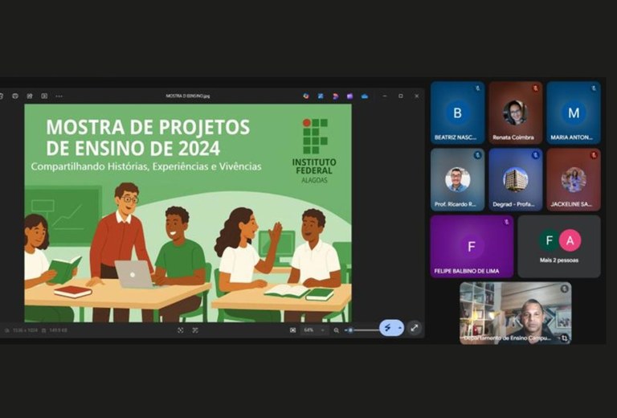Click the MARIA ANTON participant tile
Image resolution: width=617 pixels, height=418 pixels.
(x=573, y=113)
